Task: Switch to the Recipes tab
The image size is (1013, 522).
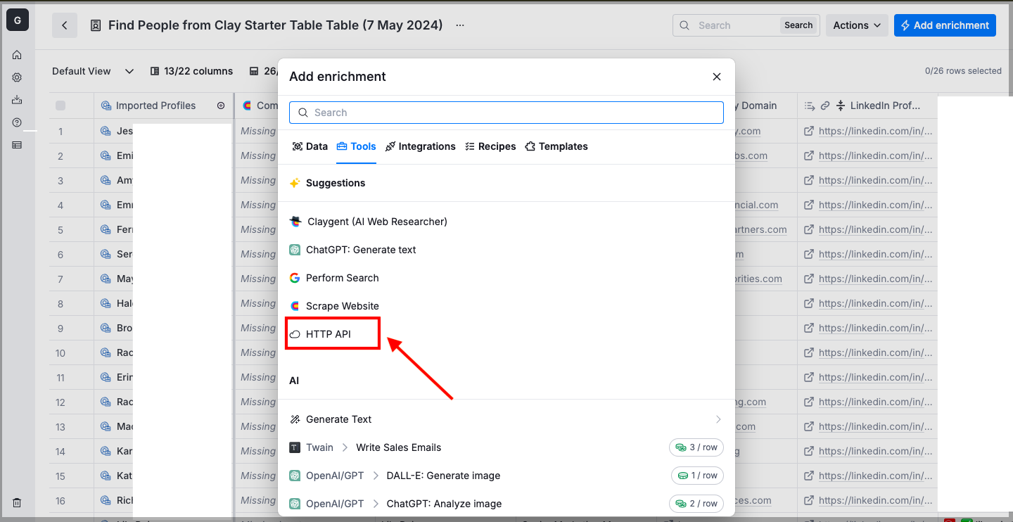Action: click(x=490, y=146)
